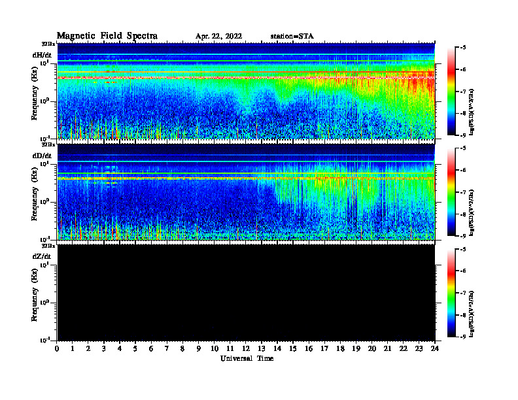Click the color bar beside the dH/dt panel

tap(451, 92)
